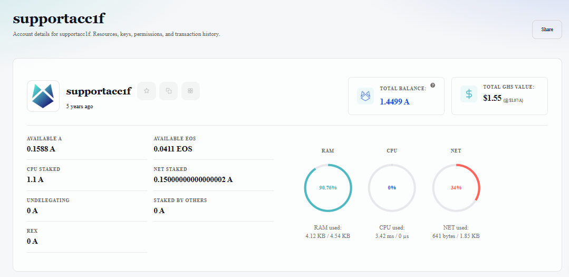Screen dimensions: 569x277
Task: Click the total balance help question mark
Action: click(432, 85)
